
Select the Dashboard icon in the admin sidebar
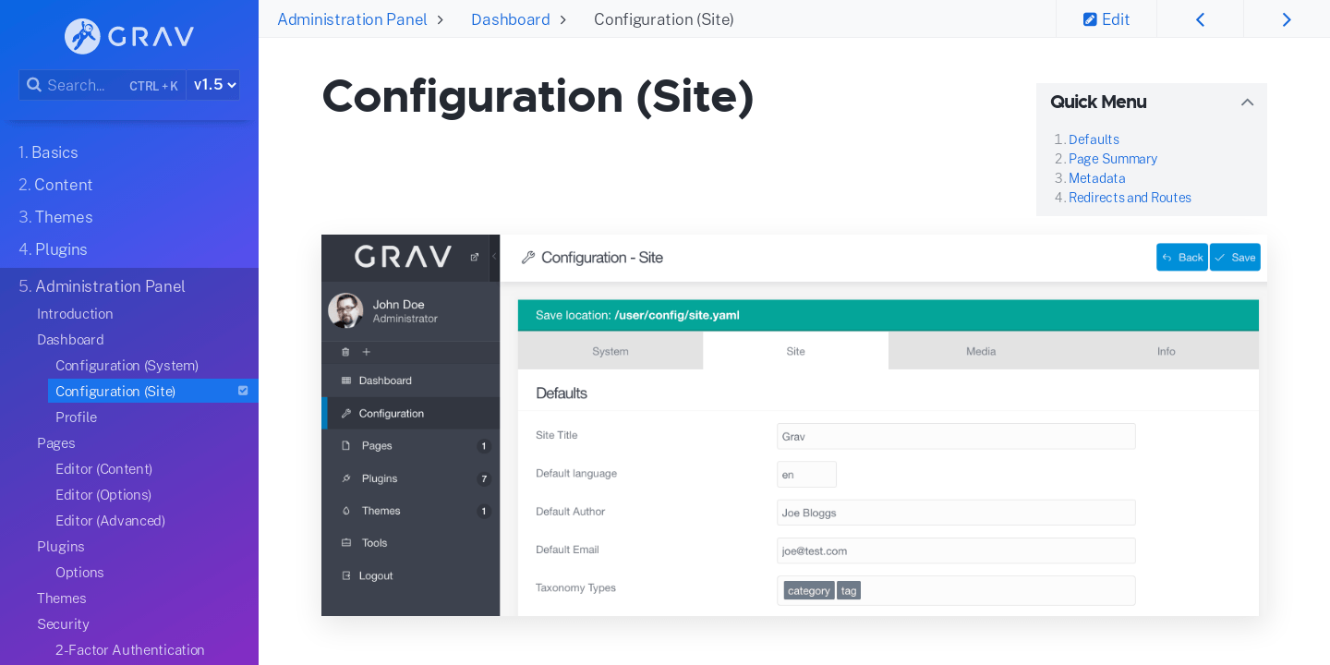point(345,381)
